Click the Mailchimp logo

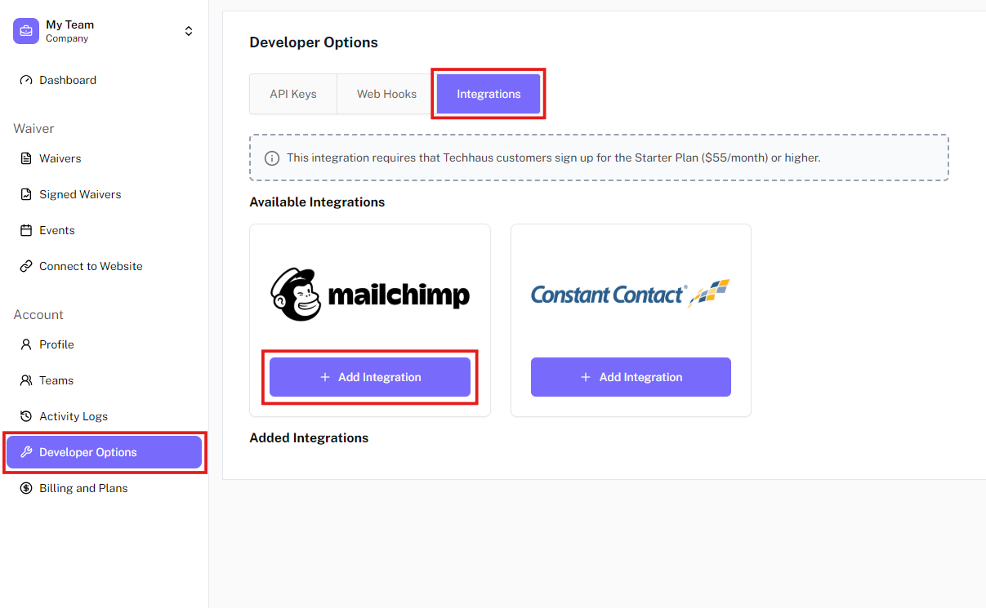click(x=370, y=294)
